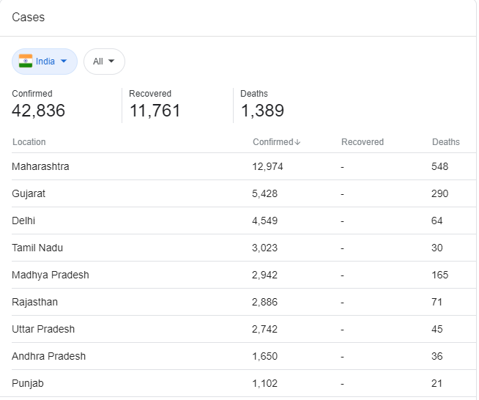Click on Delhi in location list
Viewport: 479px width, 400px height.
23,221
